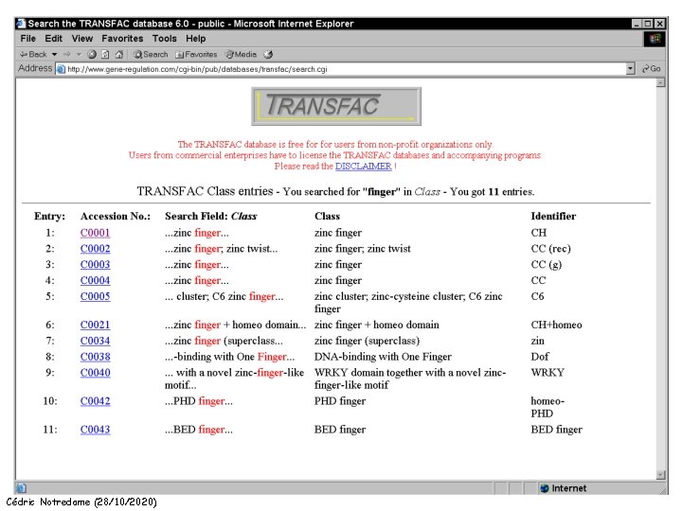Open the DISCLAIMER link

point(363,167)
